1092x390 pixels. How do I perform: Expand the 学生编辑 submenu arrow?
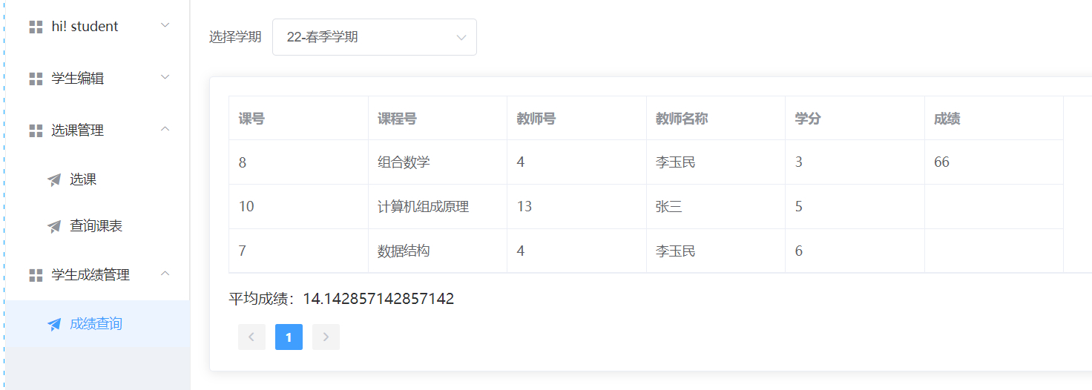pyautogui.click(x=165, y=78)
